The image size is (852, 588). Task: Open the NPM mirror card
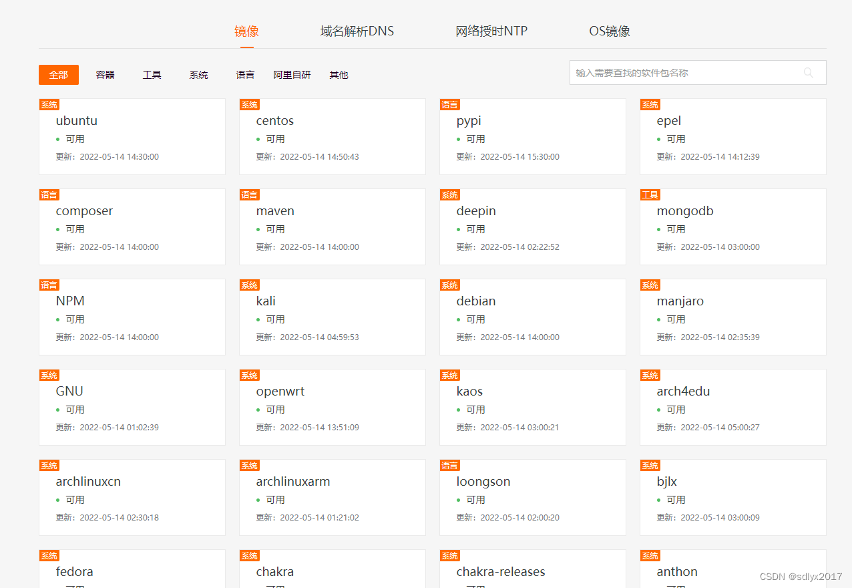pos(132,317)
